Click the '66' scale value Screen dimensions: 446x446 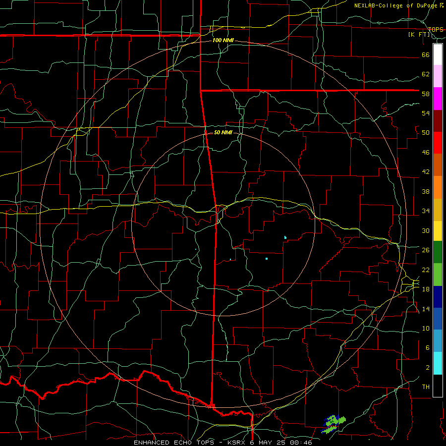(426, 55)
